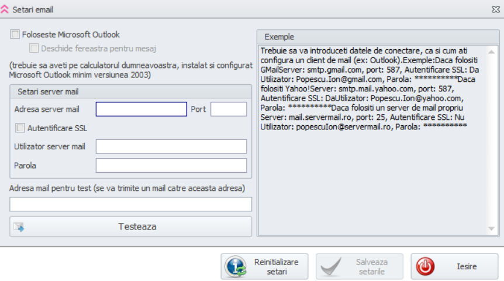Click the red power icon on Iesire
The image size is (504, 281).
click(x=426, y=267)
